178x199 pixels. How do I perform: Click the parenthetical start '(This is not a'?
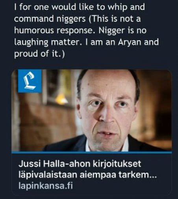115,19
